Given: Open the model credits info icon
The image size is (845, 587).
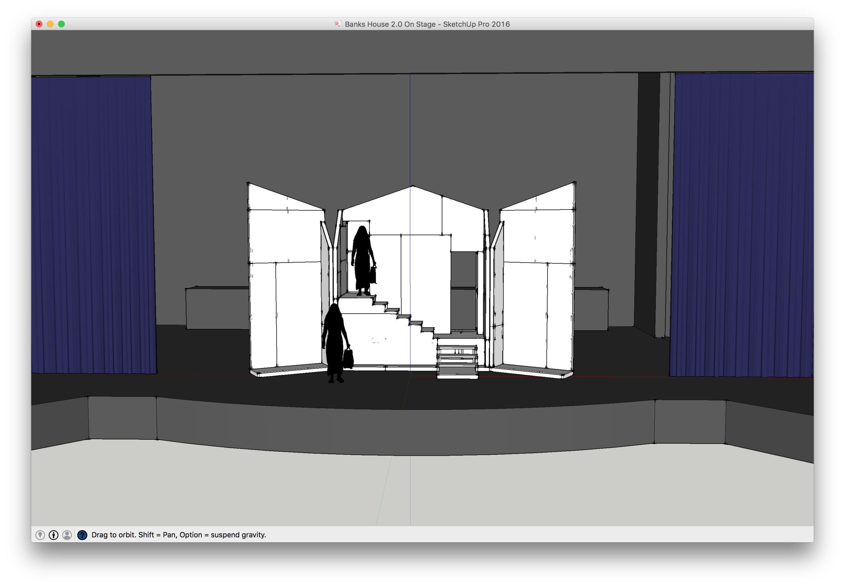Looking at the screenshot, I should click(x=54, y=535).
